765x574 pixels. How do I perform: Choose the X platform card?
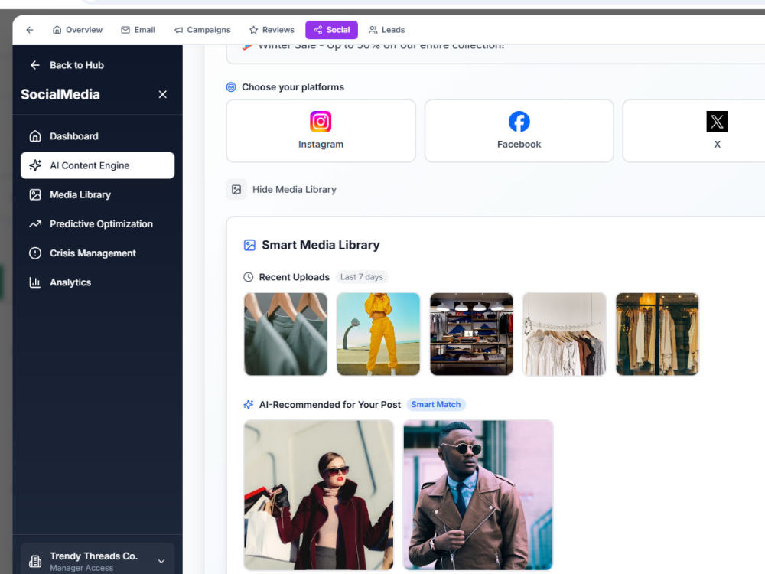(x=694, y=131)
